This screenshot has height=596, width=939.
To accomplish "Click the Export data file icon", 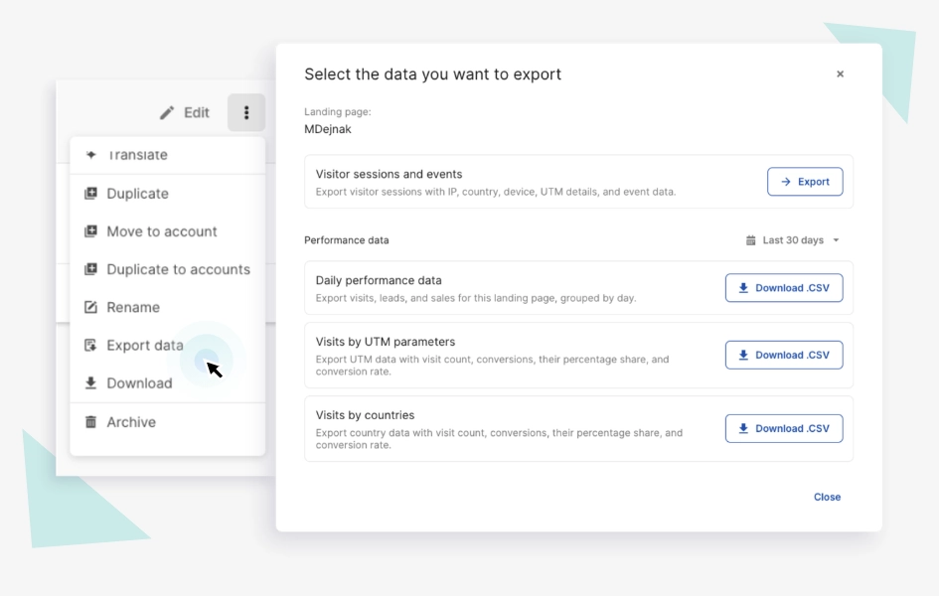I will point(90,346).
